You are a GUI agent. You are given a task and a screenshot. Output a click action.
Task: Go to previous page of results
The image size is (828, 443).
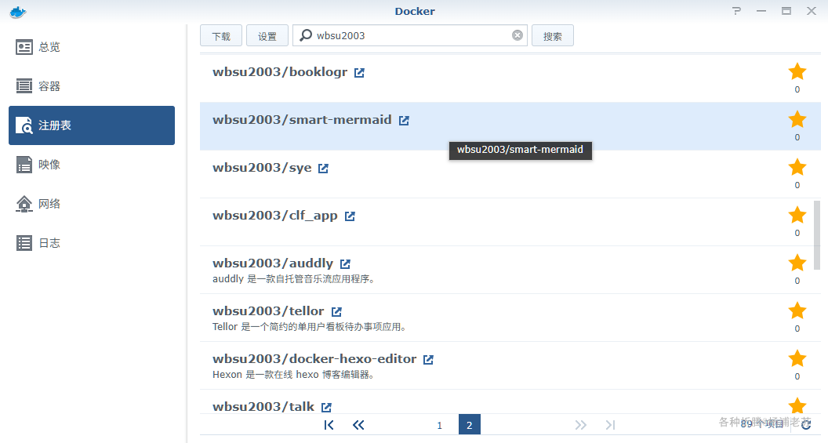point(358,424)
